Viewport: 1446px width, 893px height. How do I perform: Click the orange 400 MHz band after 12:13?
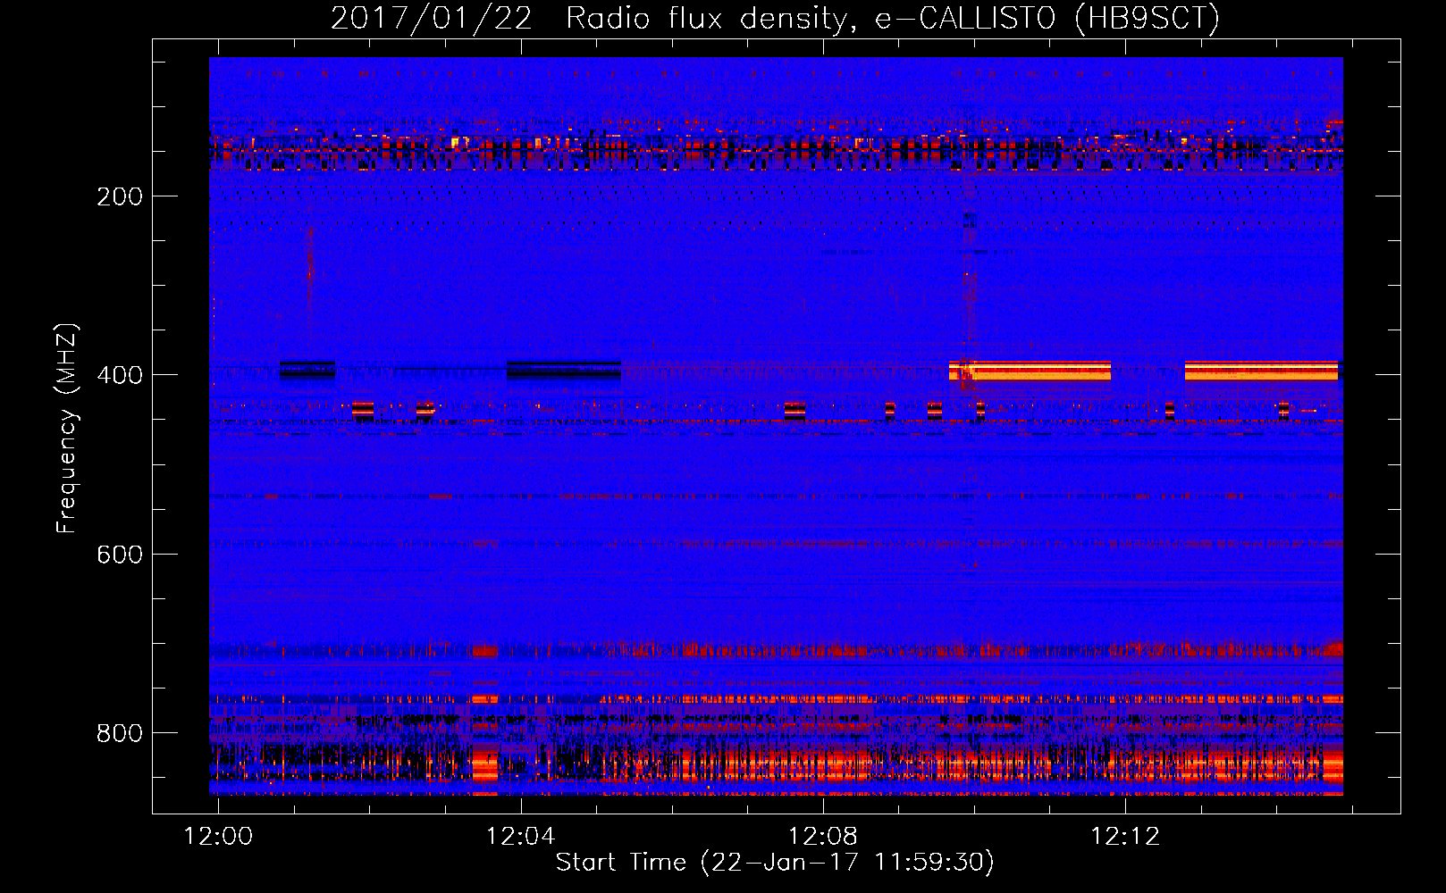point(1261,371)
